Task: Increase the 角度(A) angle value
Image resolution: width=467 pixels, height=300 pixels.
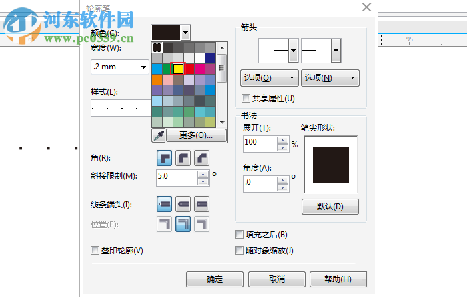Action: pos(282,181)
